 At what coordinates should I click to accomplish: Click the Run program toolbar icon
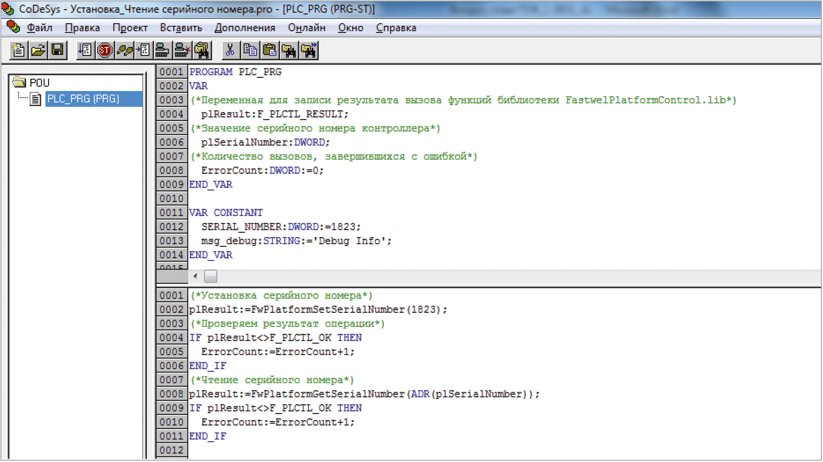click(85, 50)
